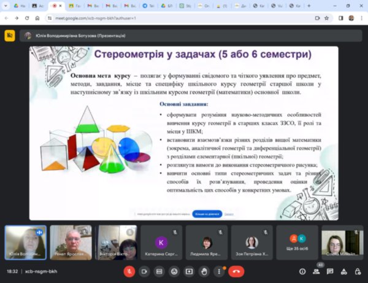Image resolution: width=368 pixels, height=283 pixels.
Task: Show the participants list panel
Action: click(316, 271)
